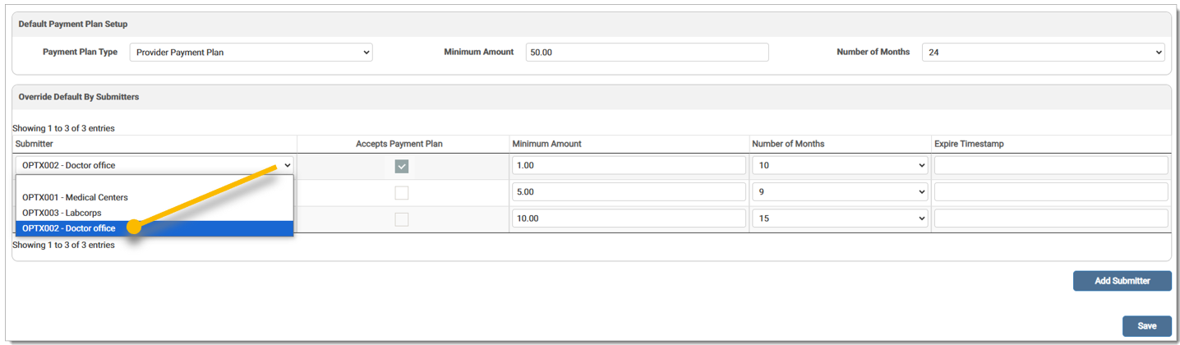Open the Payment Plan Type dropdown

(251, 53)
